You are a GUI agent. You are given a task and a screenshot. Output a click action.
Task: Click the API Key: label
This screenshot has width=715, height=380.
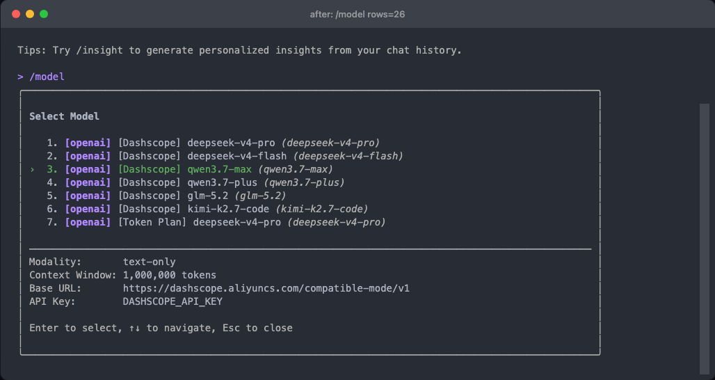(x=52, y=301)
